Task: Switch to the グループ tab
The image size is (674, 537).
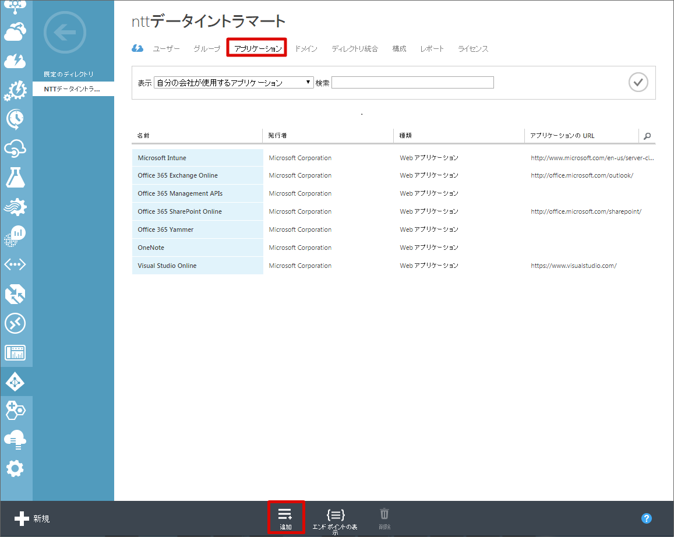Action: [207, 49]
